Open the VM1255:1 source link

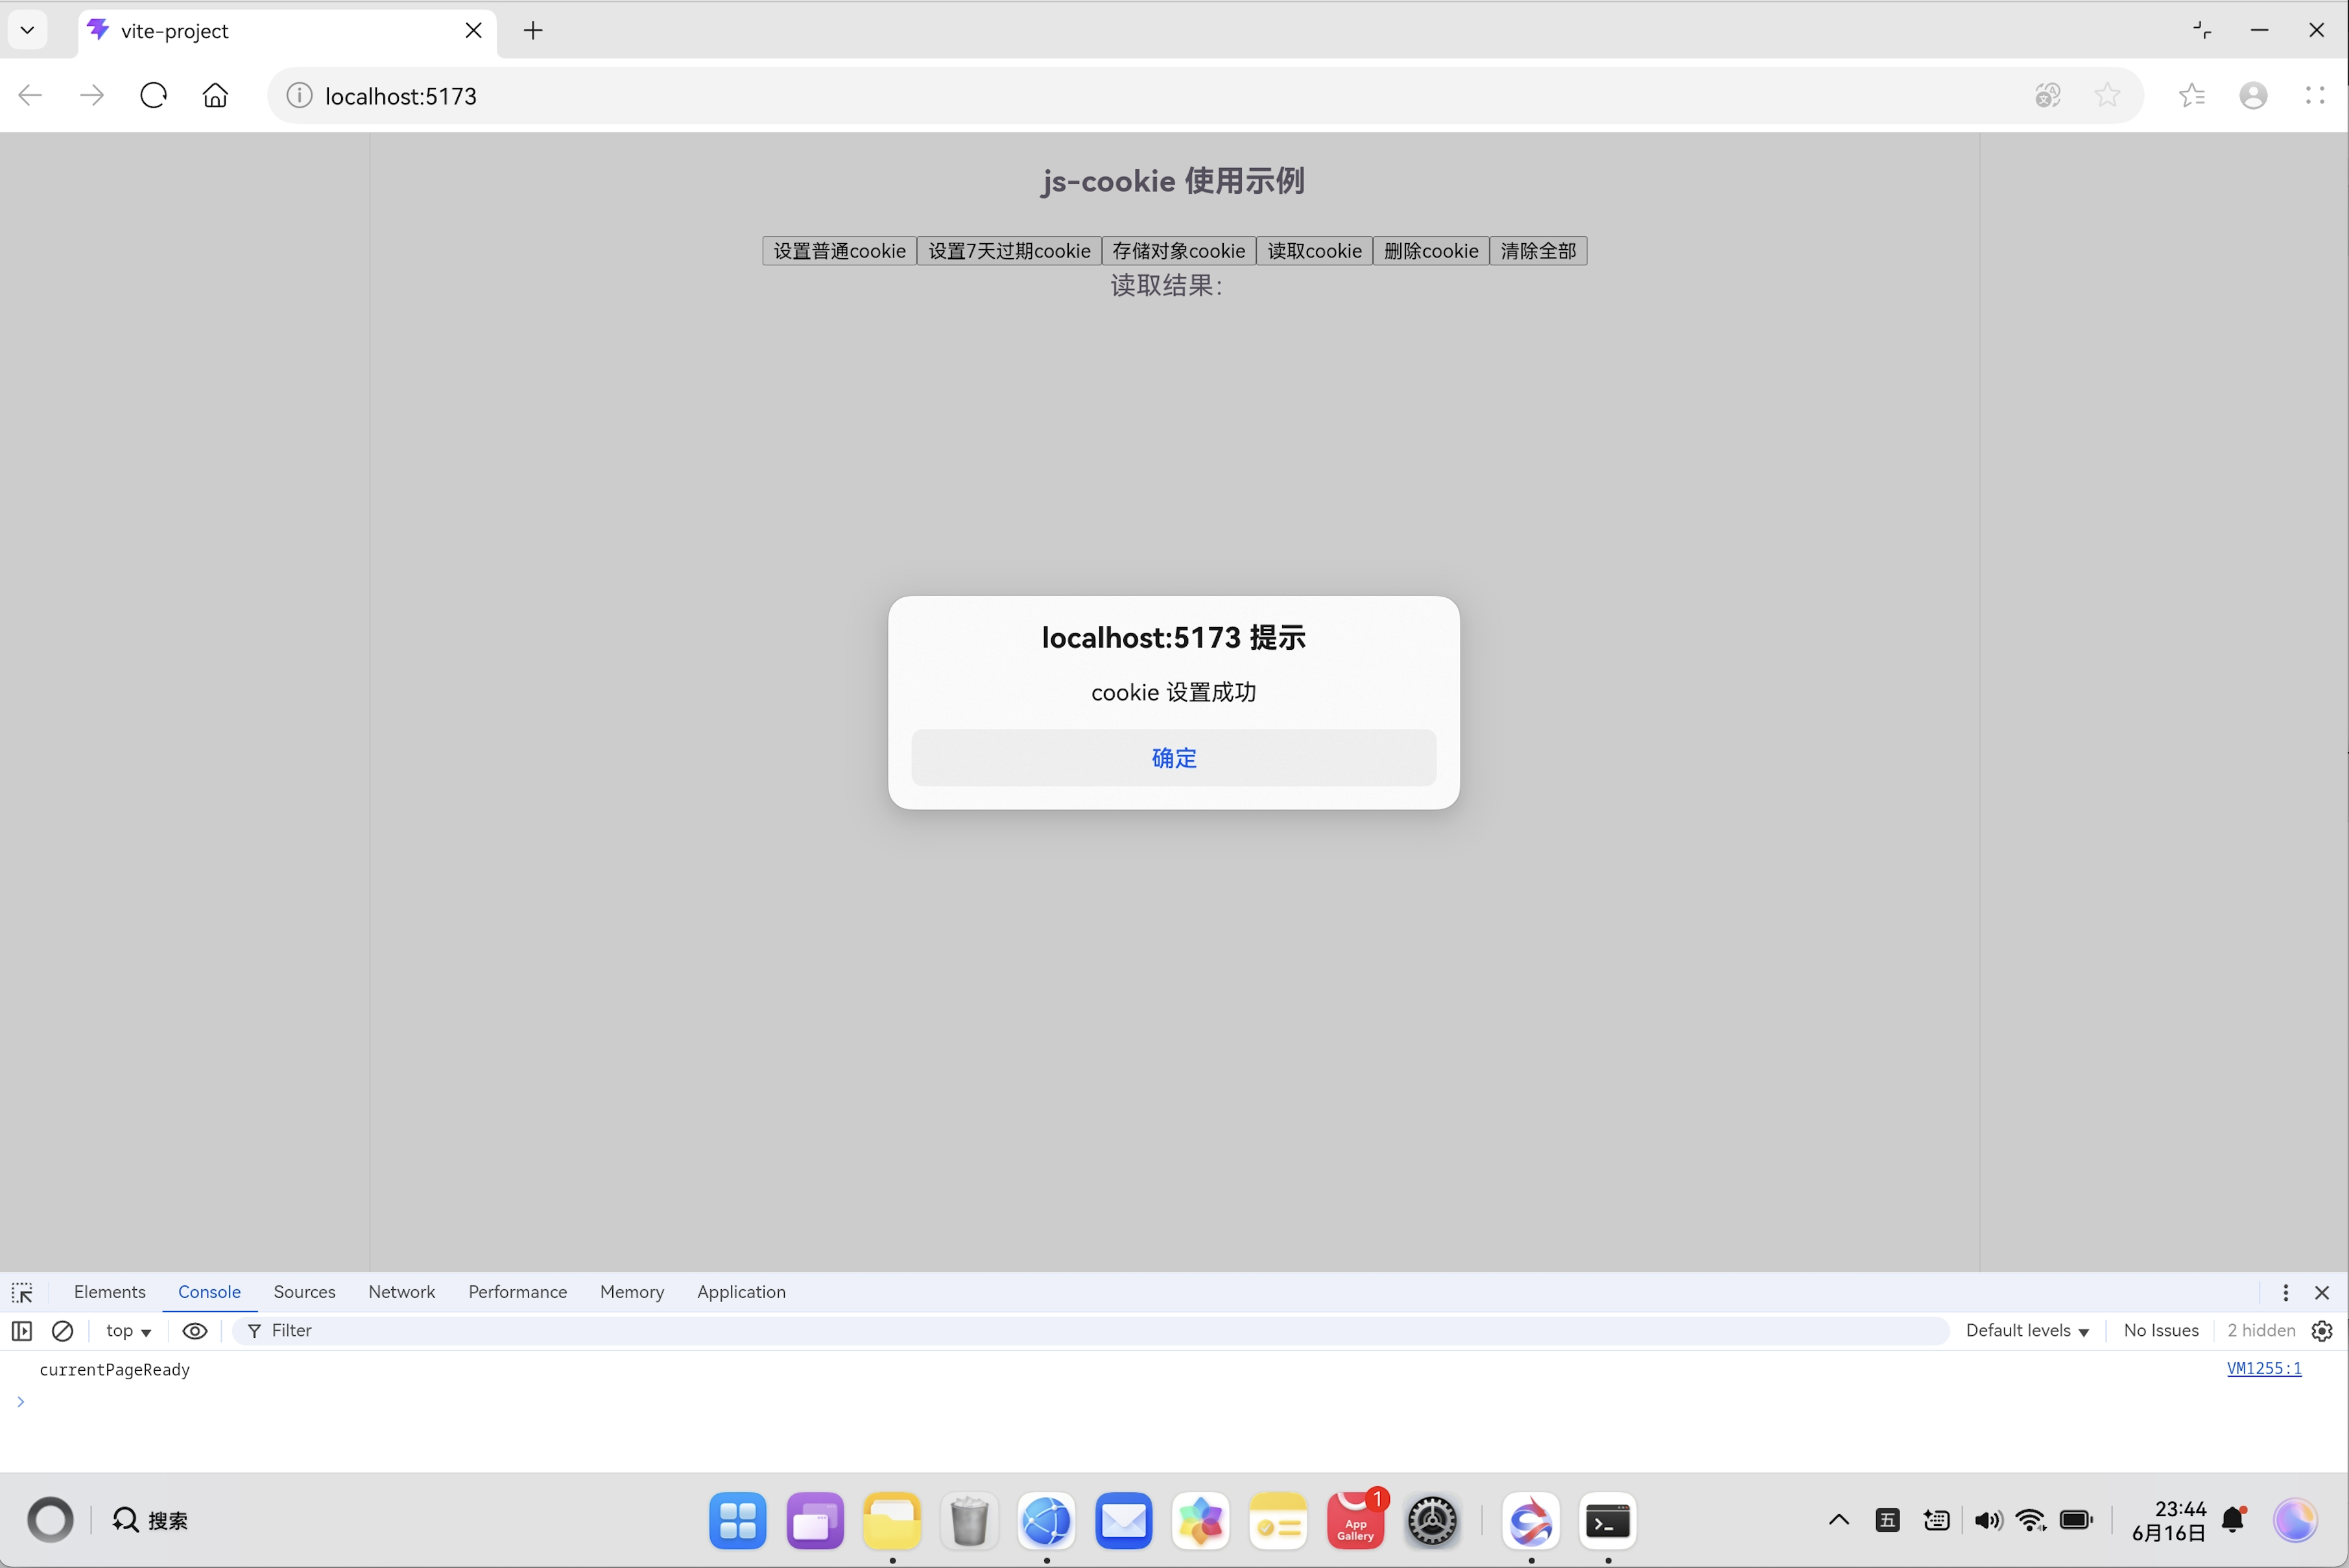pos(2263,1368)
